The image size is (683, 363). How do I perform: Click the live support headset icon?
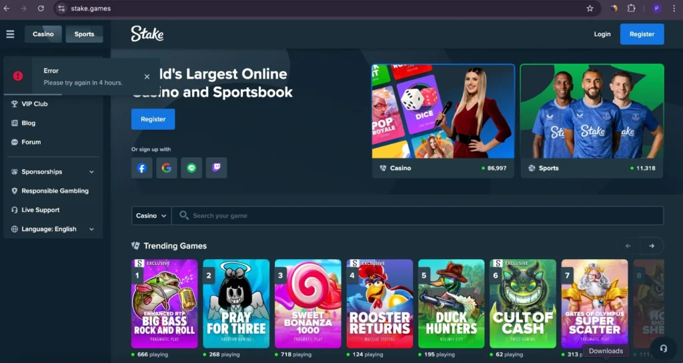[x=663, y=348]
